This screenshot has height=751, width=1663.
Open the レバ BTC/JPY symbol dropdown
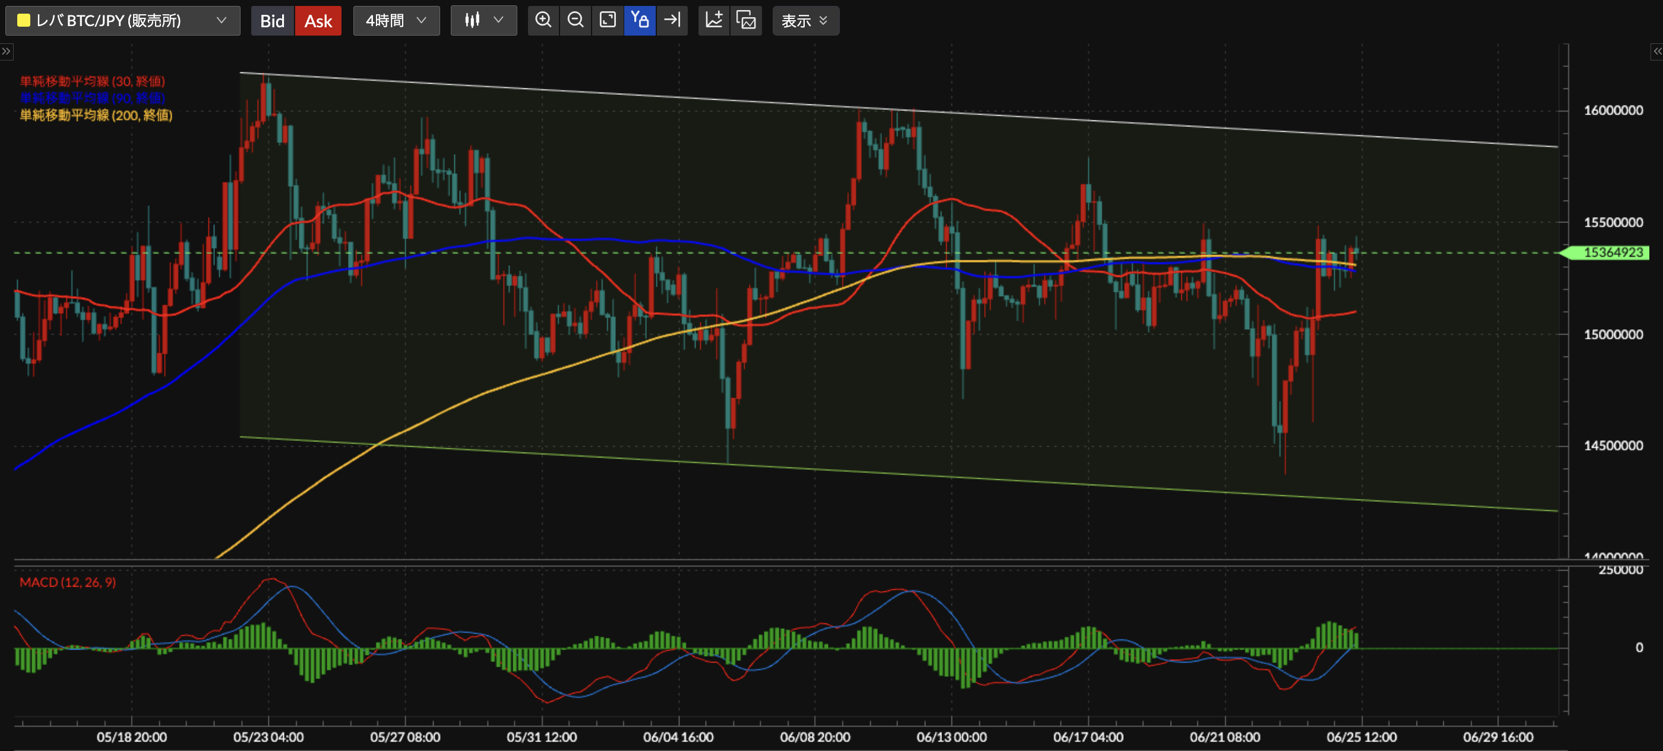(123, 21)
